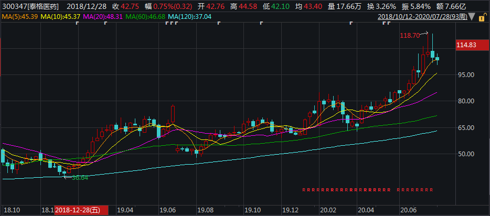Select the MA(10) yellow indicator label
The image size is (490, 216).
click(60, 17)
